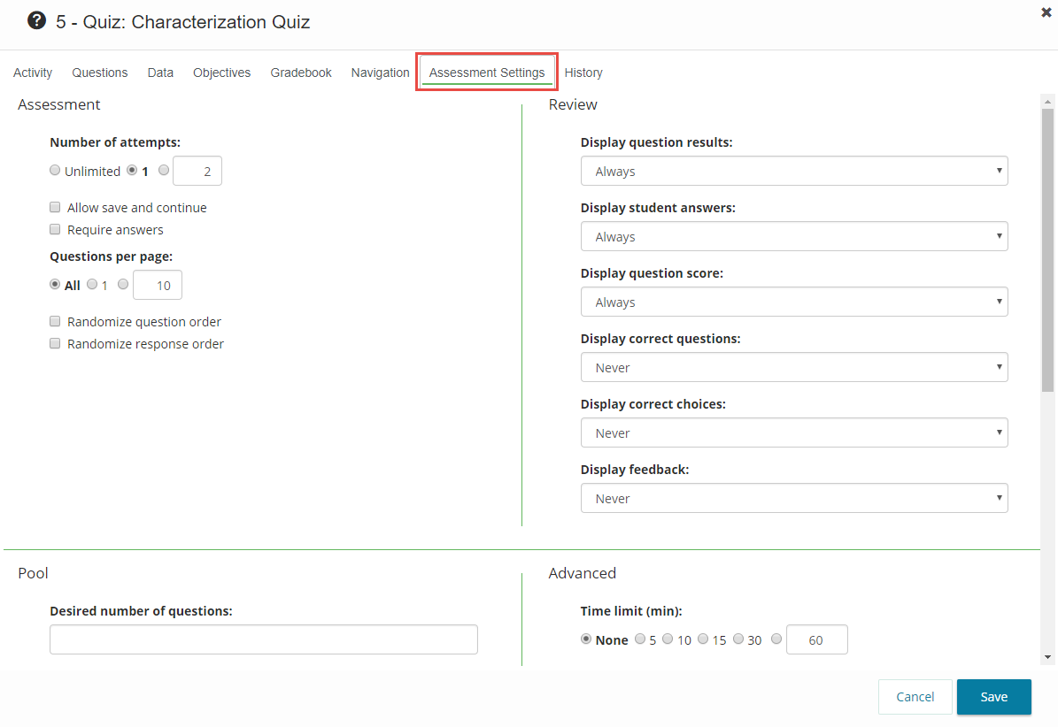Enable Allow save and continue checkbox
1058x727 pixels.
(x=56, y=208)
